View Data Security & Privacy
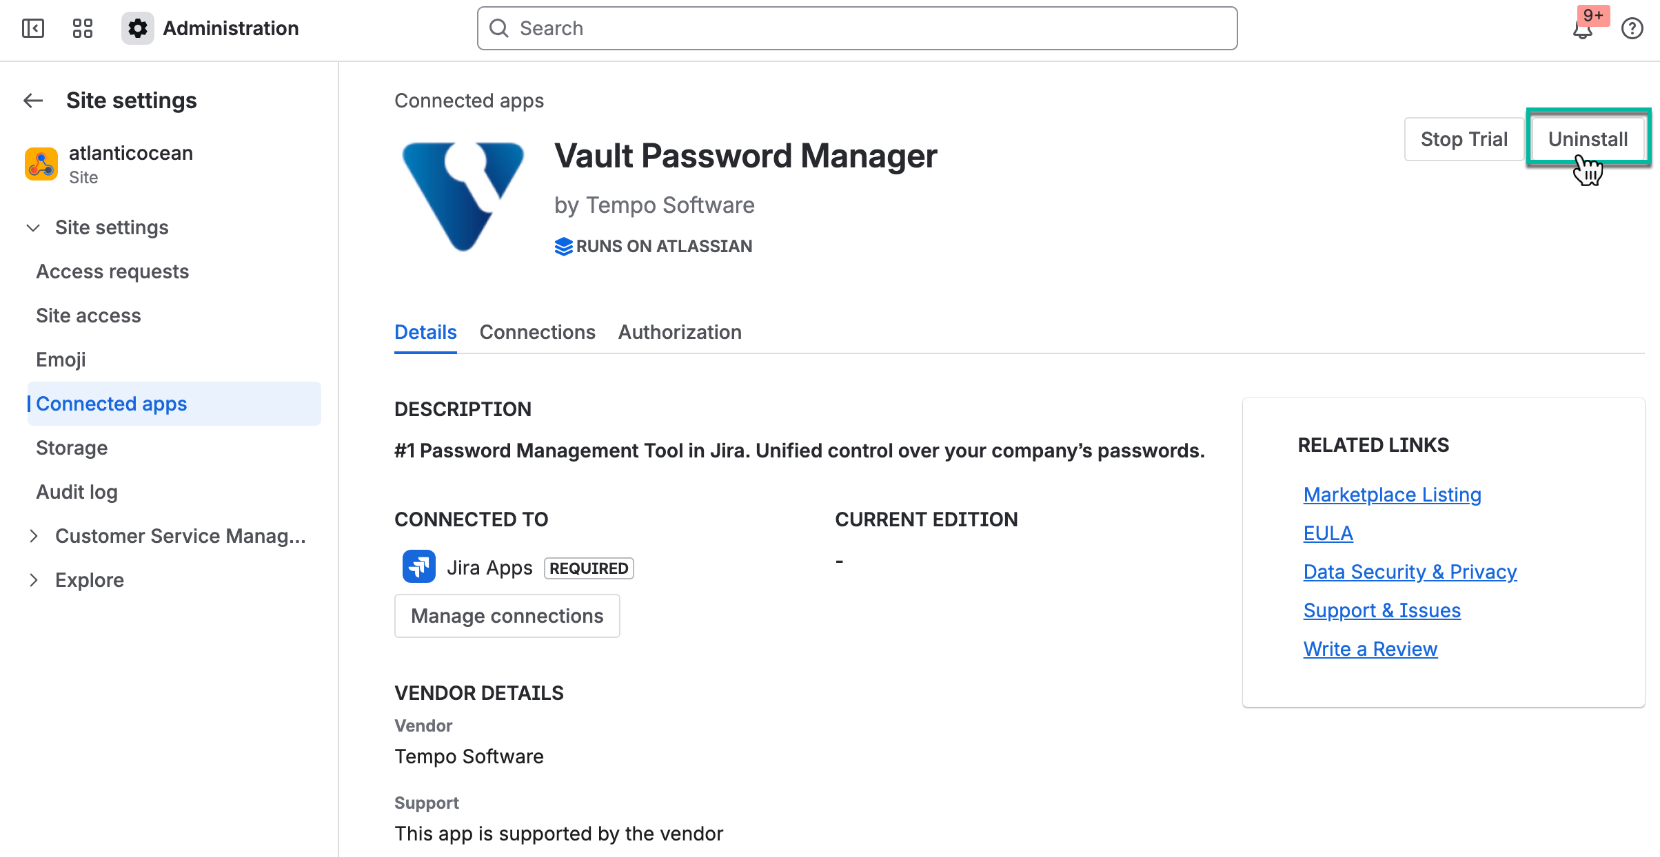The image size is (1660, 857). (1410, 571)
